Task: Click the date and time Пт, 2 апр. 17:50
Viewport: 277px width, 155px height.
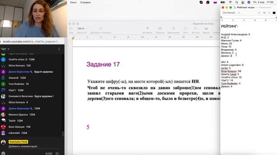Action: (263, 2)
